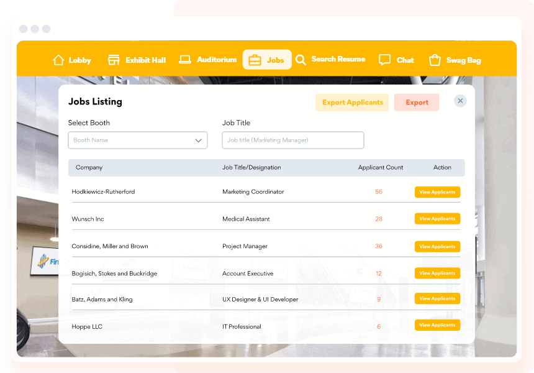This screenshot has height=373, width=534.
Task: Open the Exhibit Hall section via its icon
Action: (x=112, y=59)
